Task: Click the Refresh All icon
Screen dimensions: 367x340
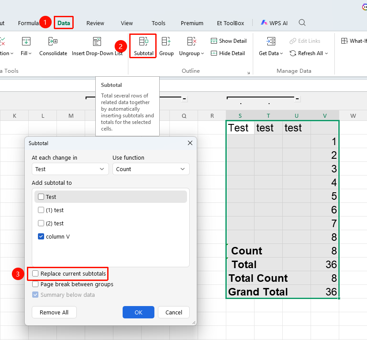Action: 293,53
